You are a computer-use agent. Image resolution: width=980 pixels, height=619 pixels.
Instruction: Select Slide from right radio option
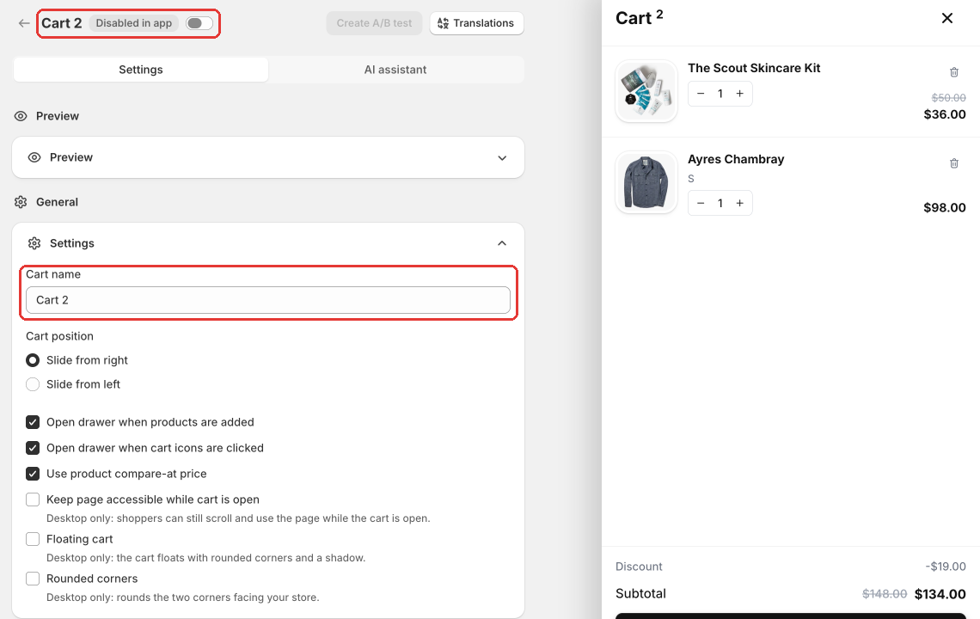click(x=33, y=360)
